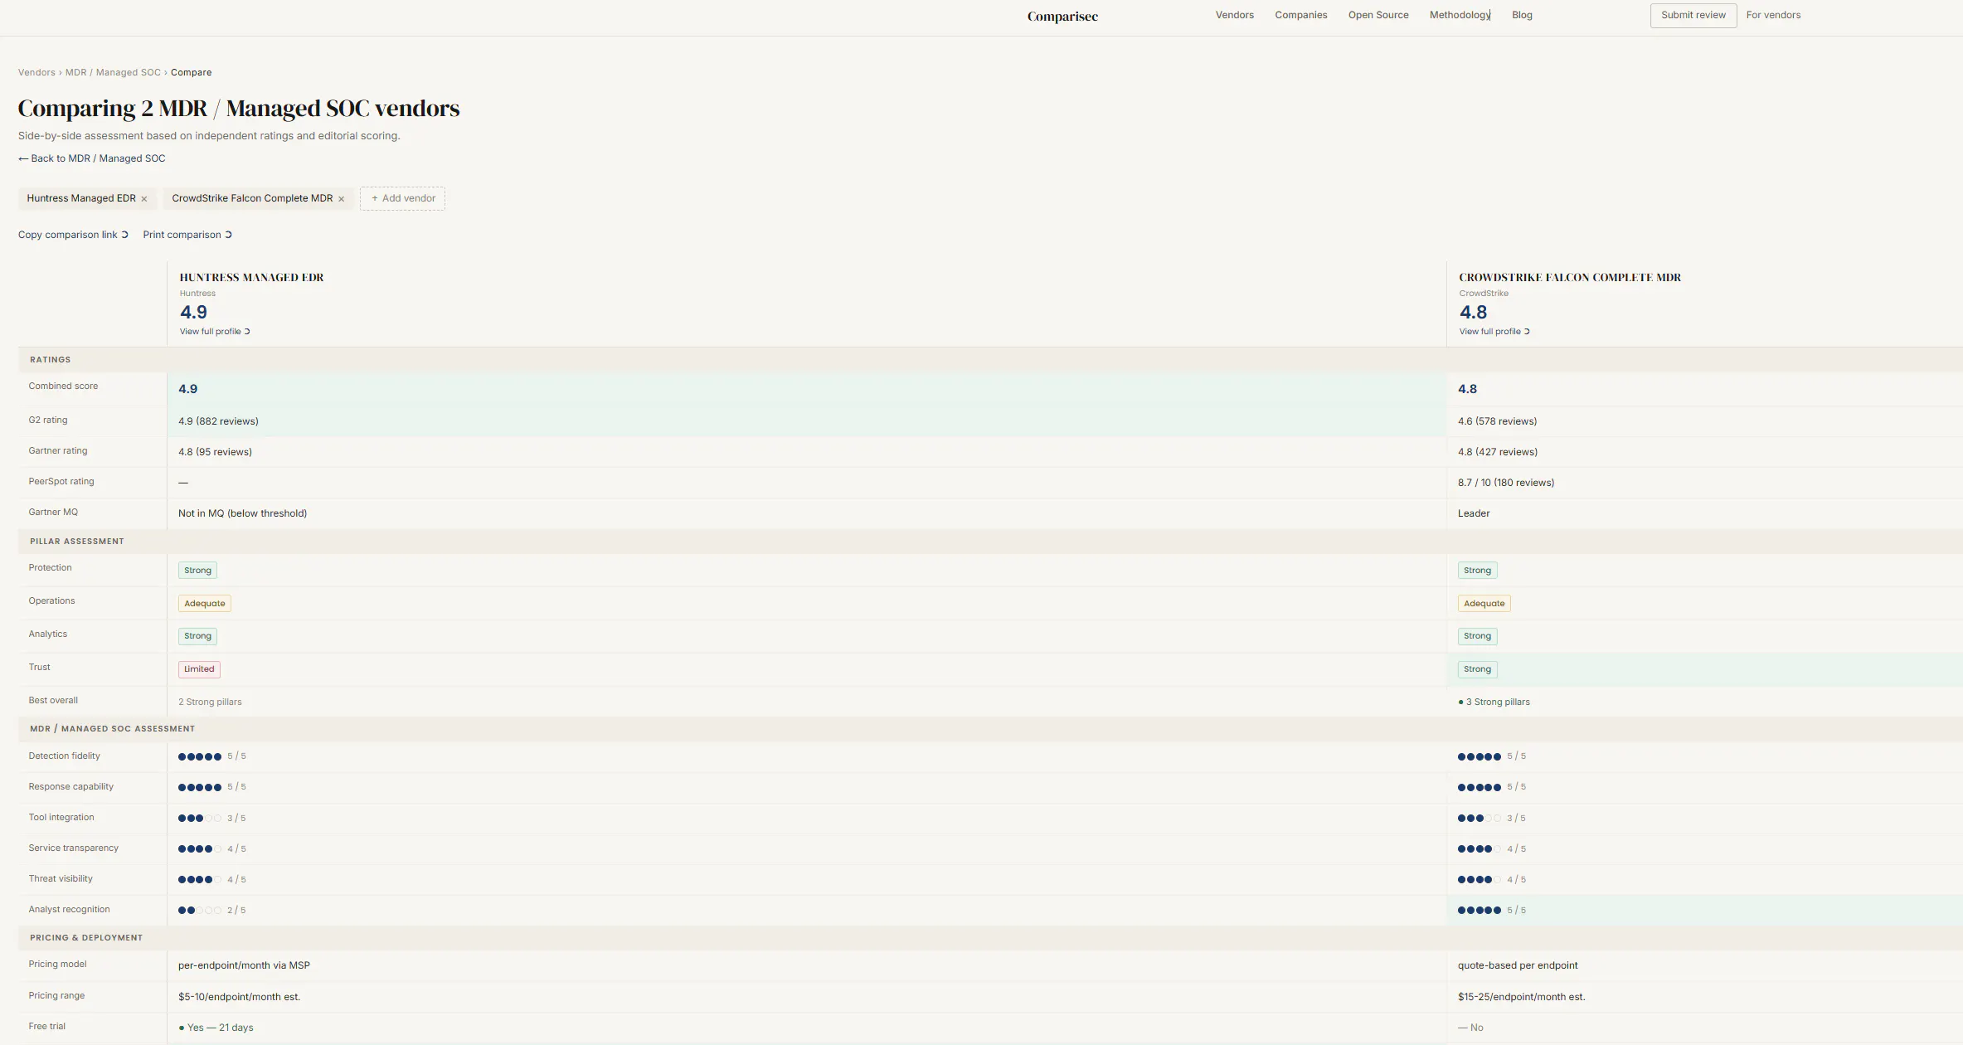Click Huntress Tool integration rating dots

200,819
